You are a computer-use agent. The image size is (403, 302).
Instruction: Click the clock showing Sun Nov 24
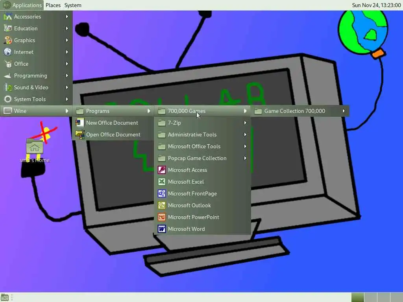(x=376, y=5)
